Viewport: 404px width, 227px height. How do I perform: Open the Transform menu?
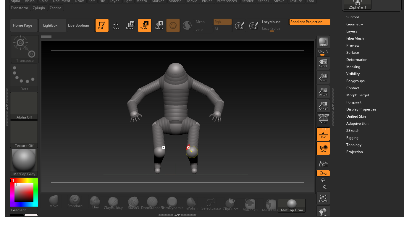click(19, 8)
